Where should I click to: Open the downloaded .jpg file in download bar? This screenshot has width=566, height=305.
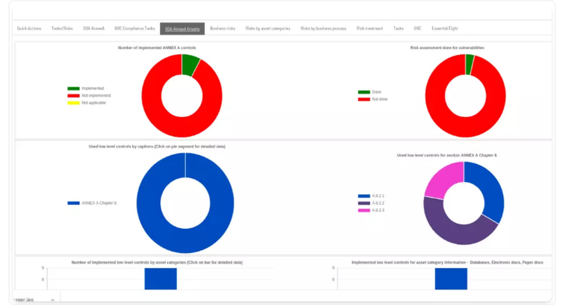click(x=24, y=299)
